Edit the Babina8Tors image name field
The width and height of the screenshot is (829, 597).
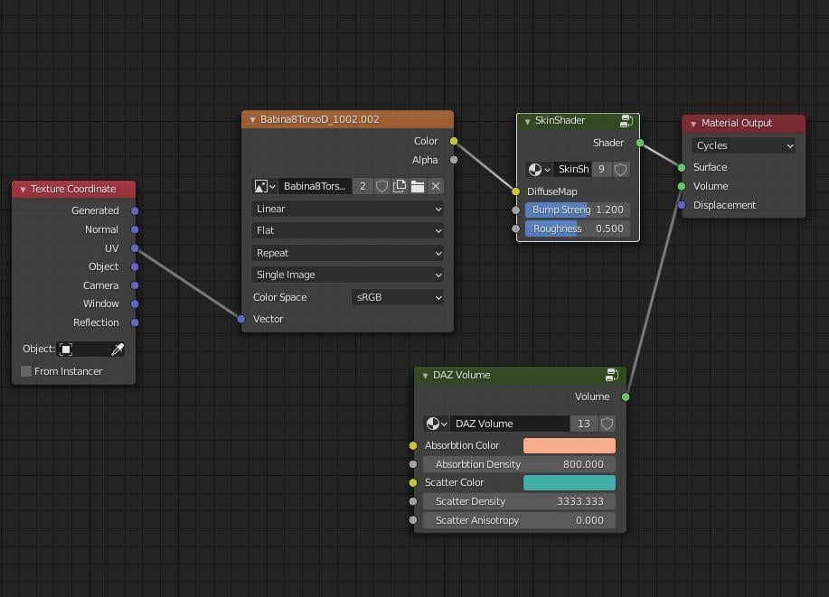316,186
